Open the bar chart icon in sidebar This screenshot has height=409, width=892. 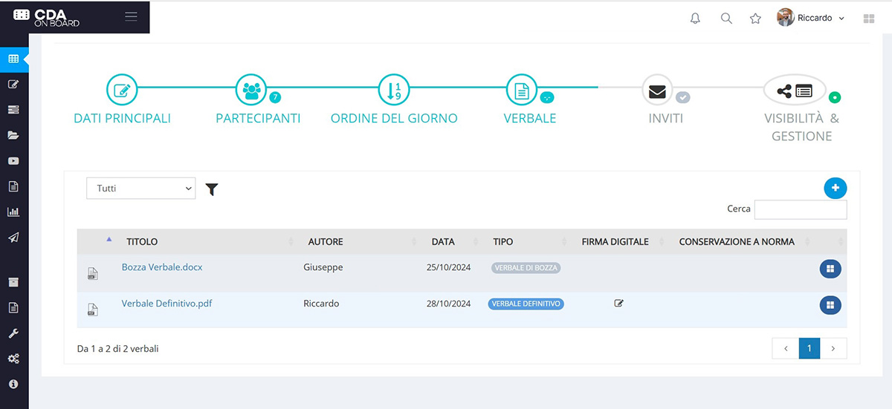point(13,212)
